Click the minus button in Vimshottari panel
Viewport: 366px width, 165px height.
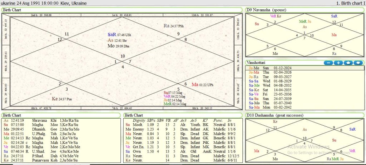(329, 63)
